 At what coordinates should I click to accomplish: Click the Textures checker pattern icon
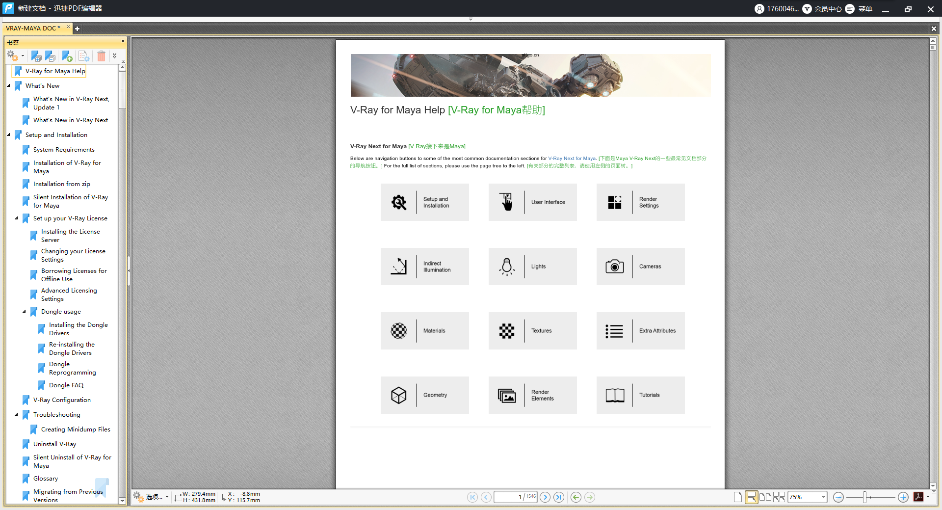tap(507, 331)
